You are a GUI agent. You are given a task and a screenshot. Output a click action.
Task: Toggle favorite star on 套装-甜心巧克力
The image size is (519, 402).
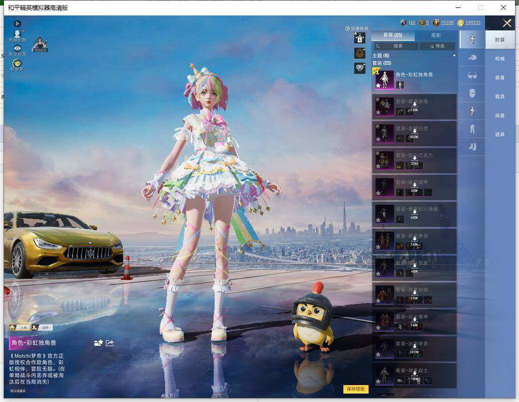378,166
